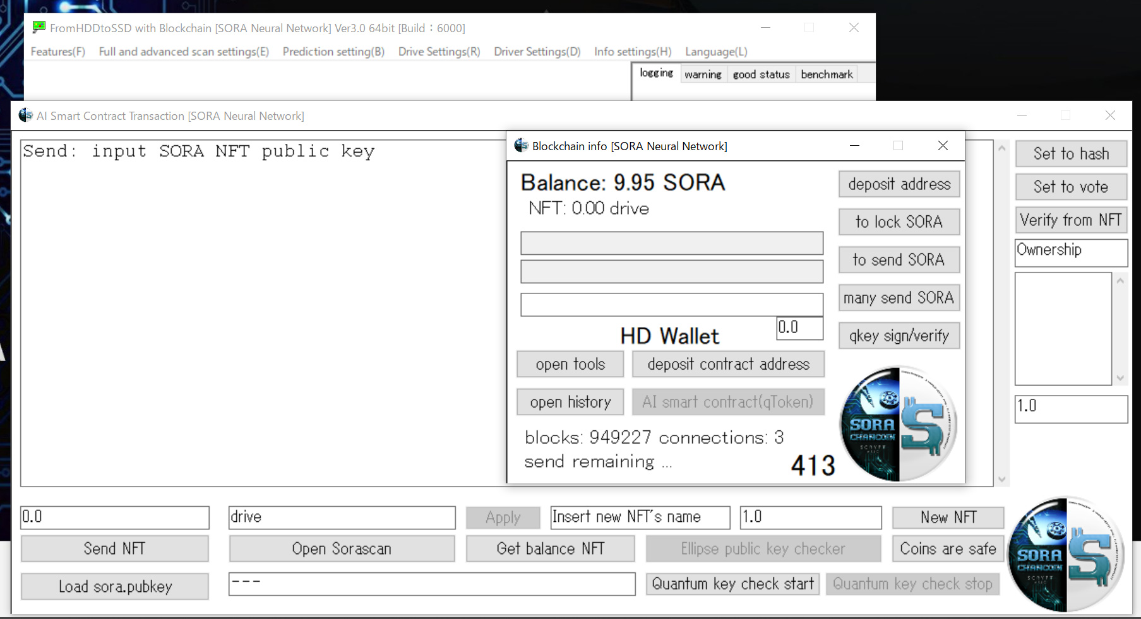Close the Blockchain info window
This screenshot has width=1141, height=619.
(943, 146)
